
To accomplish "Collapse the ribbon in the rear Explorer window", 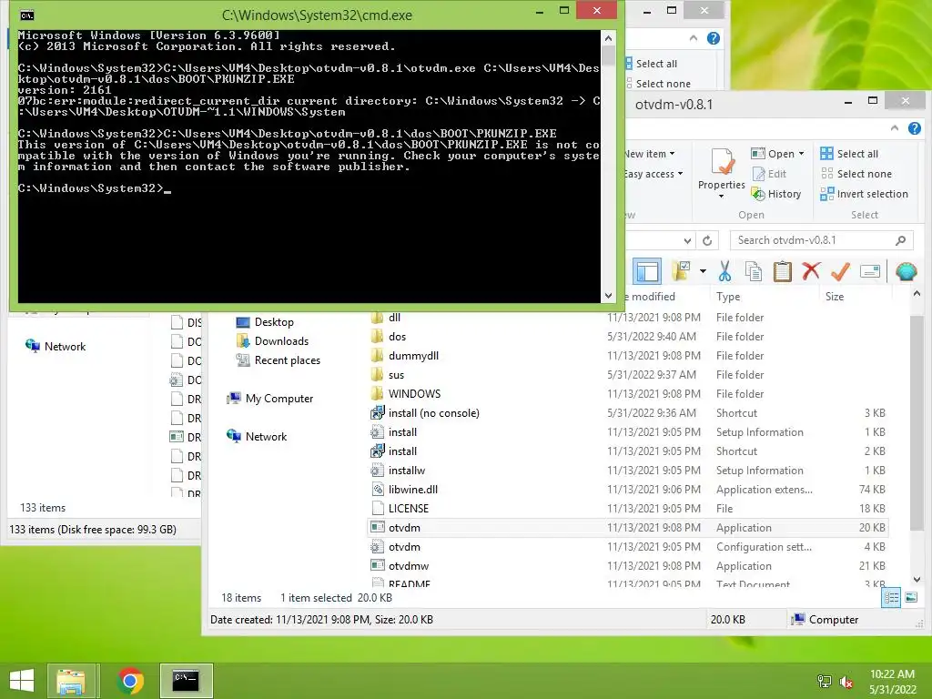I will [x=693, y=38].
